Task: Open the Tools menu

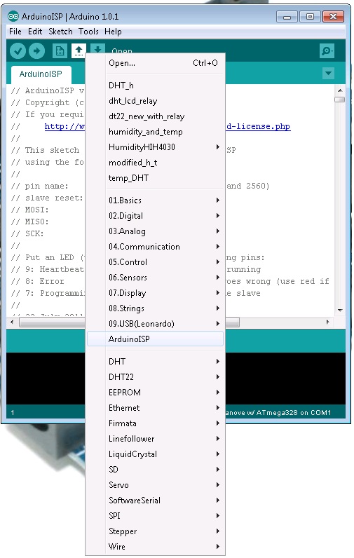Action: [x=88, y=32]
